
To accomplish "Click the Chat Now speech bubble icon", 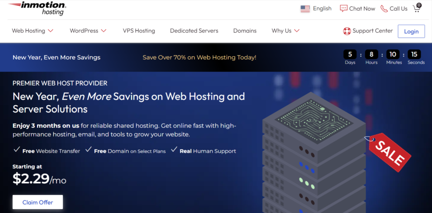I will click(x=344, y=8).
